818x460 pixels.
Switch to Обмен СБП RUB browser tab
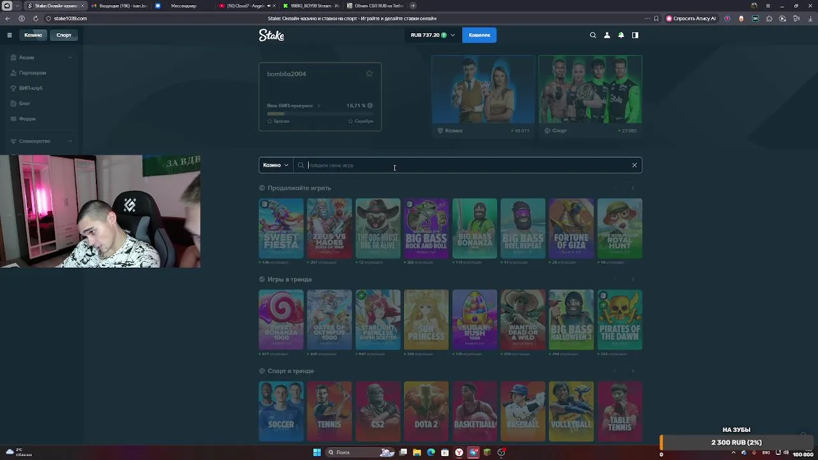pyautogui.click(x=377, y=6)
